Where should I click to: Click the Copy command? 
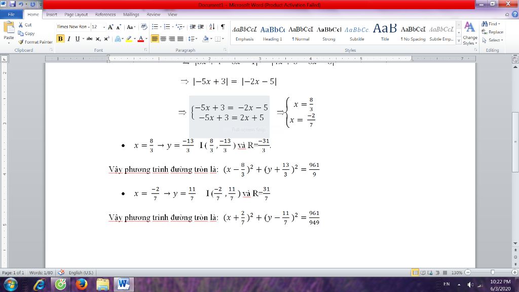(26, 33)
